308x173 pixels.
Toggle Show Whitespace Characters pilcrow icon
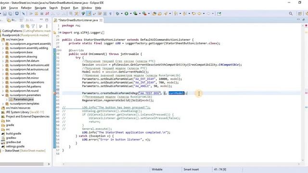[x=110, y=13]
